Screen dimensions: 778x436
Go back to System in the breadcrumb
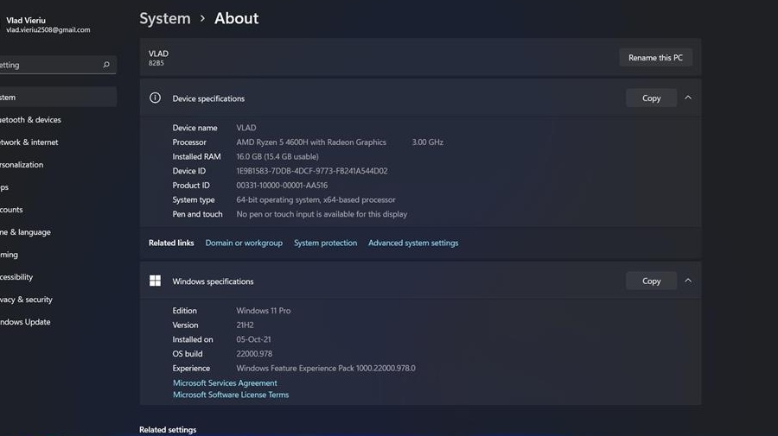(165, 18)
